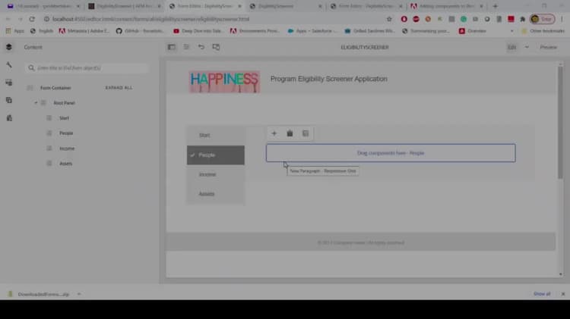
Task: Open the downloaded zip file in downloads bar
Action: pos(43,294)
